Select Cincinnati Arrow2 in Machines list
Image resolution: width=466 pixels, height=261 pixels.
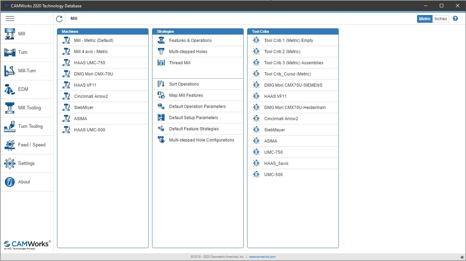(x=103, y=96)
